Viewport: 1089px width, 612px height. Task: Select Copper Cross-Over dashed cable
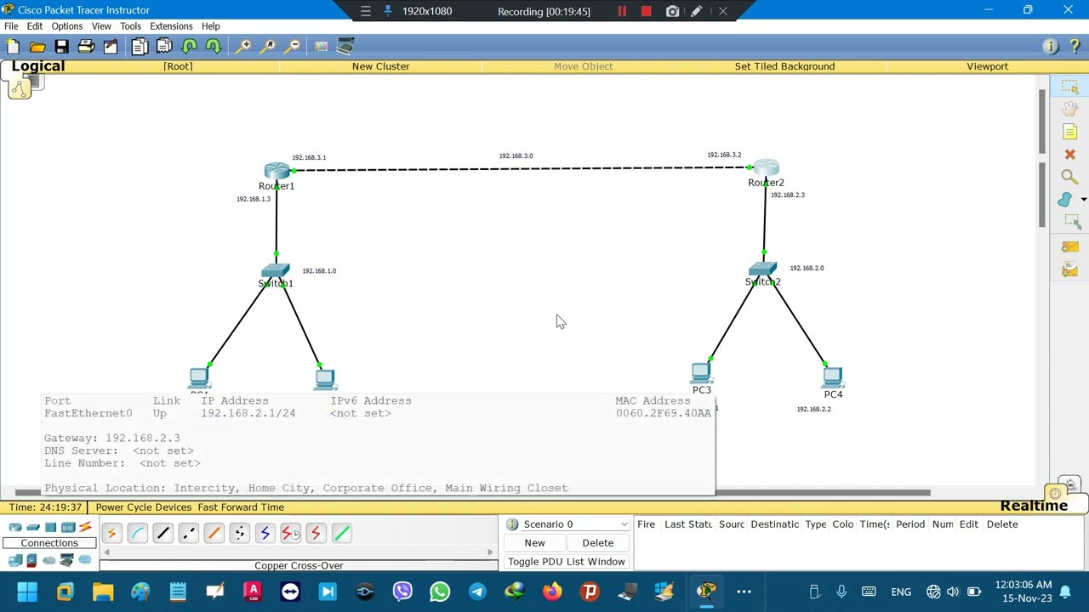(188, 533)
